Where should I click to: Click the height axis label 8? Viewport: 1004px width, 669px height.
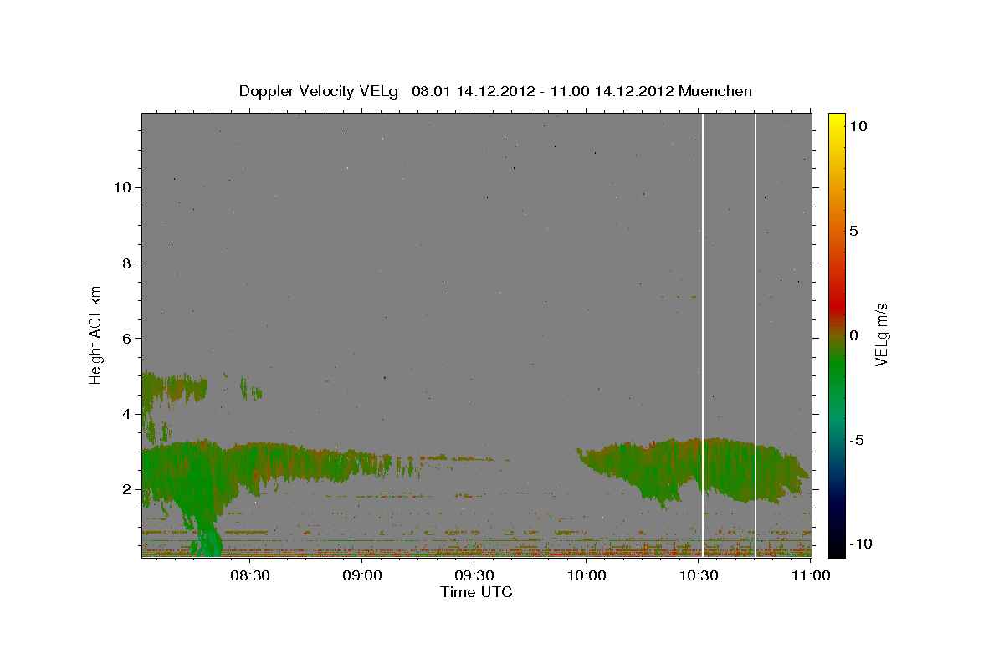point(126,263)
